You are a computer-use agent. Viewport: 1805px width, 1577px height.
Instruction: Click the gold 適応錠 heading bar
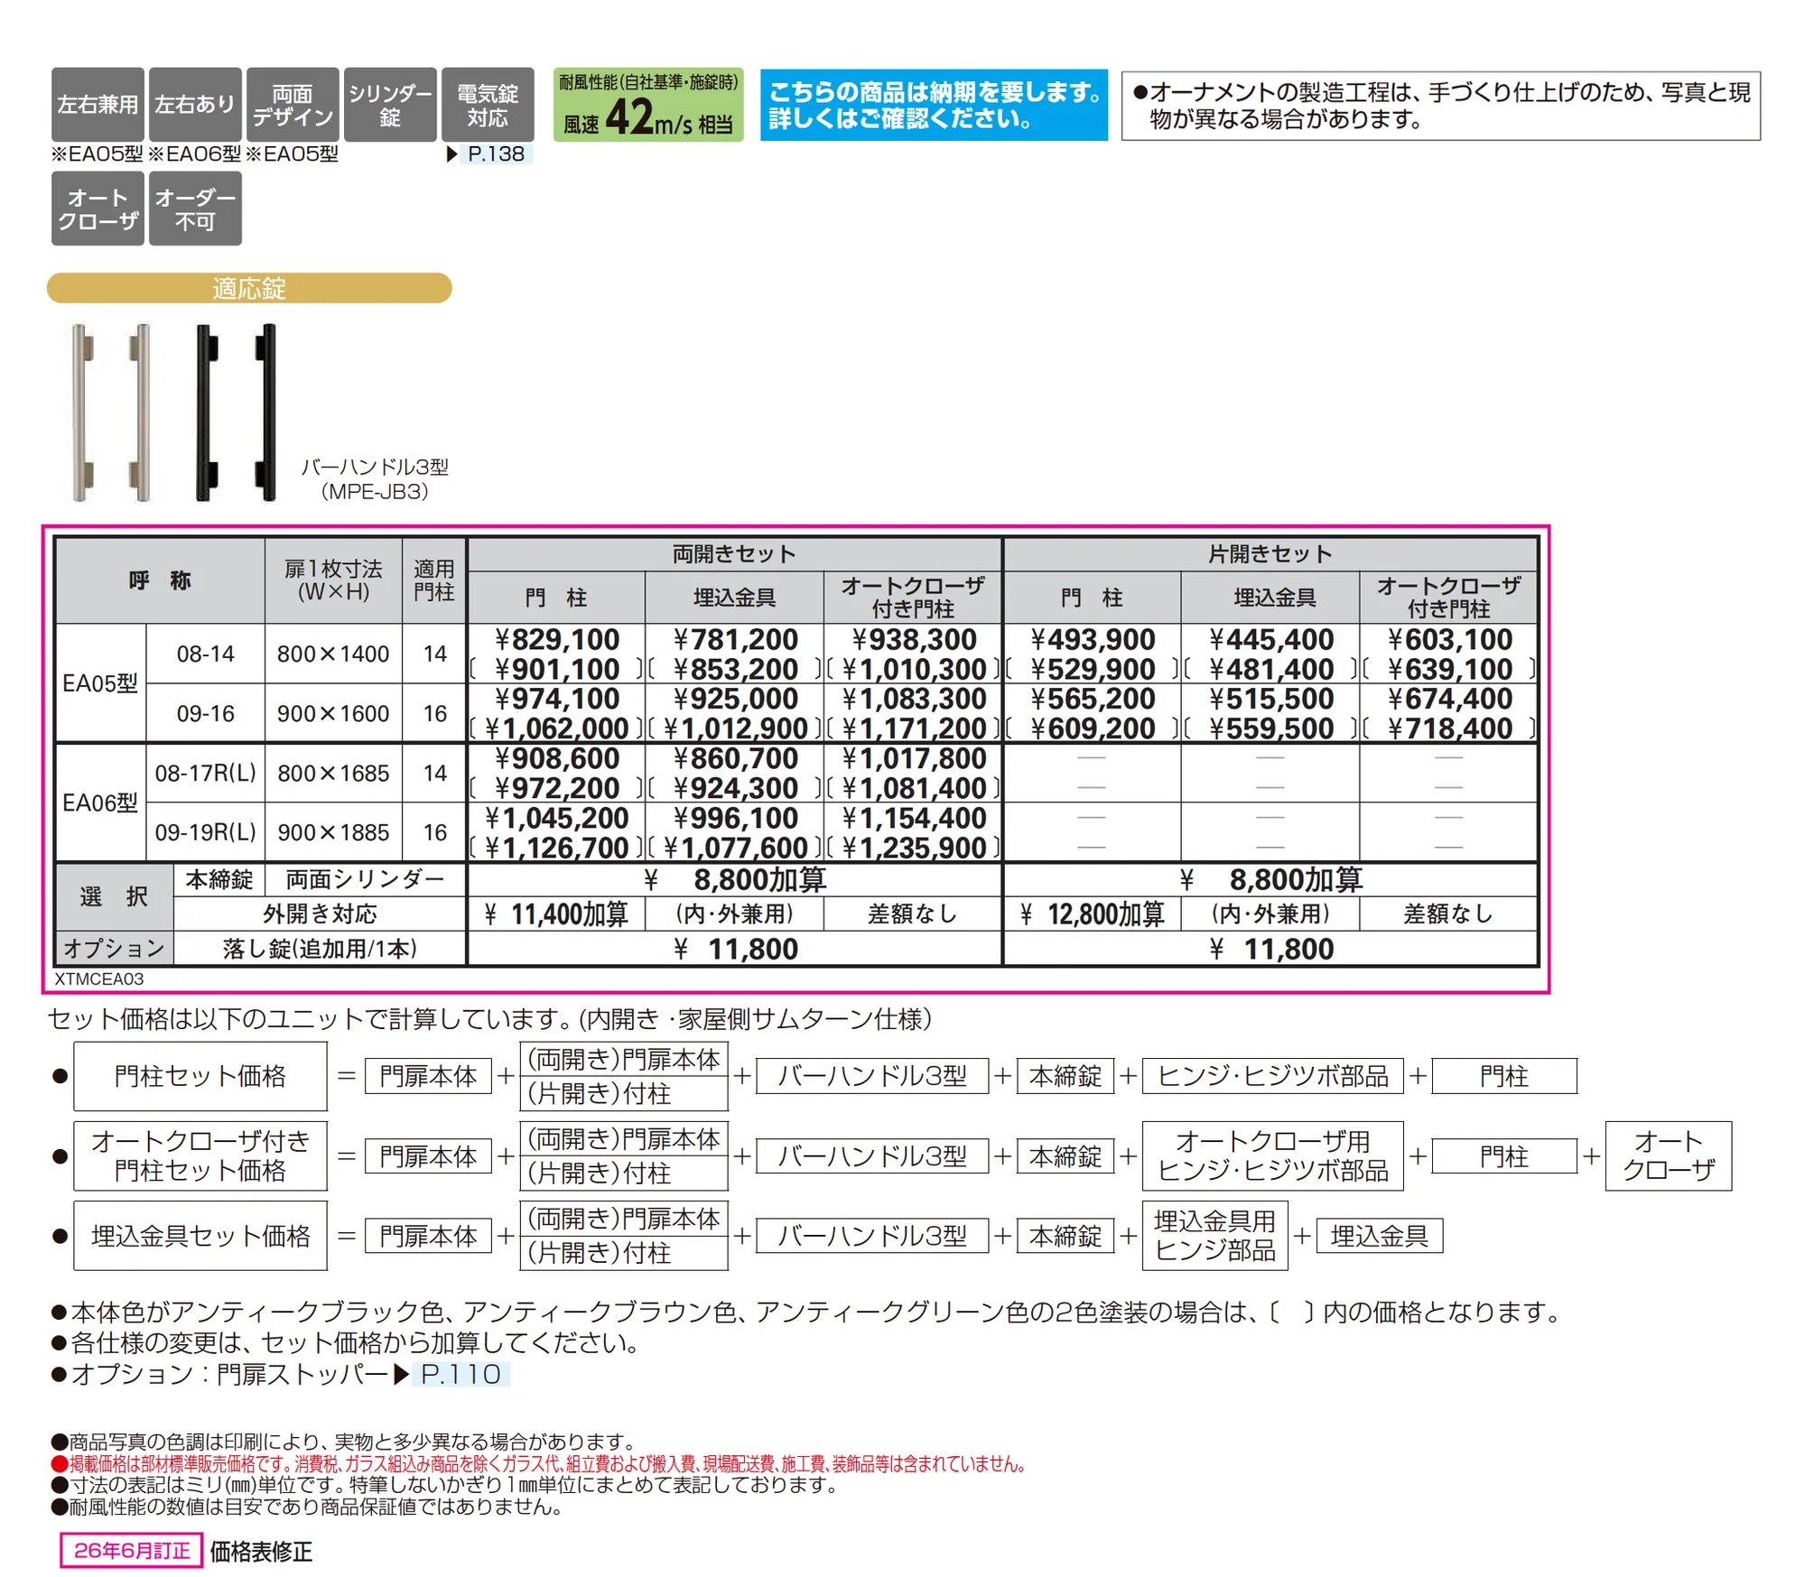(249, 288)
